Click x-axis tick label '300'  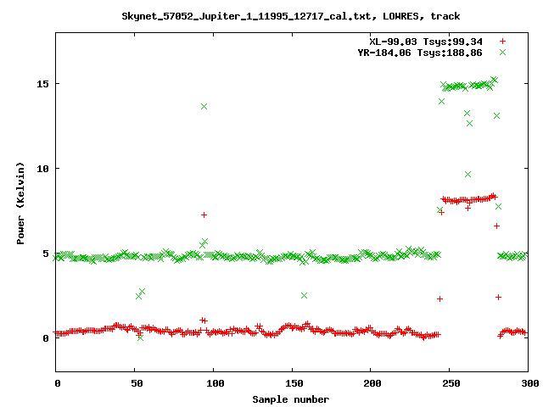click(x=530, y=383)
